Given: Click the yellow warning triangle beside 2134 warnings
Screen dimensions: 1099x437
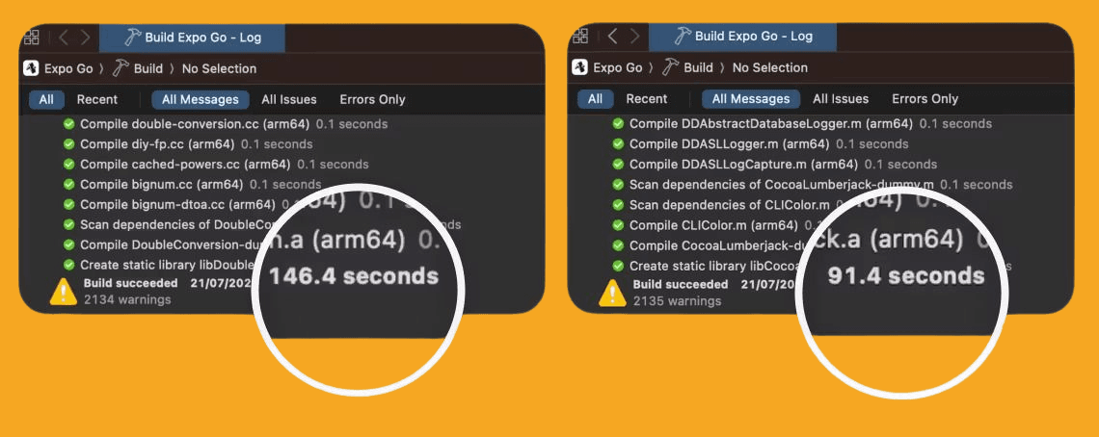Looking at the screenshot, I should tap(65, 291).
